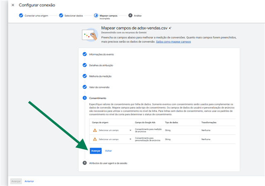Click Consentimento para personalização de anúncios cell
This screenshot has height=186, width=265.
point(147,139)
